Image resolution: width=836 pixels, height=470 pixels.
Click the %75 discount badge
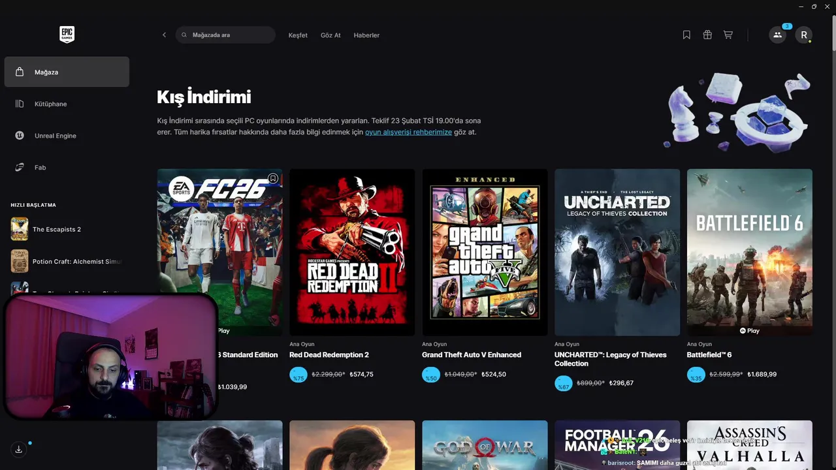point(298,375)
